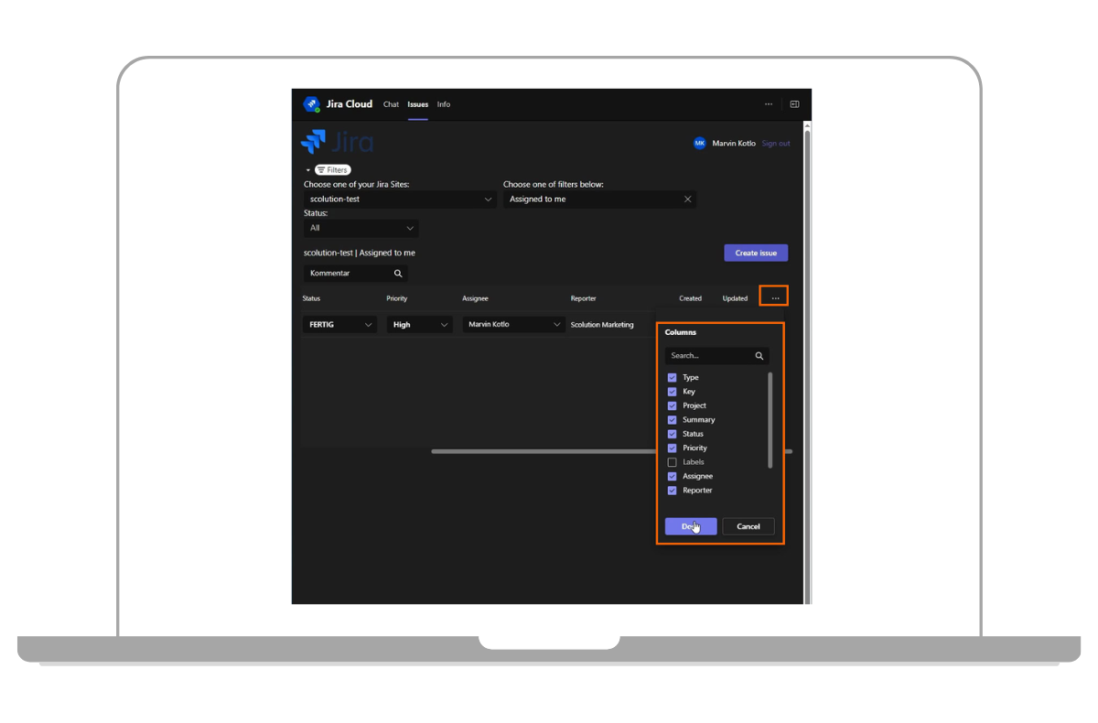Click the Jira Cloud app icon
The image size is (1098, 723).
point(311,104)
